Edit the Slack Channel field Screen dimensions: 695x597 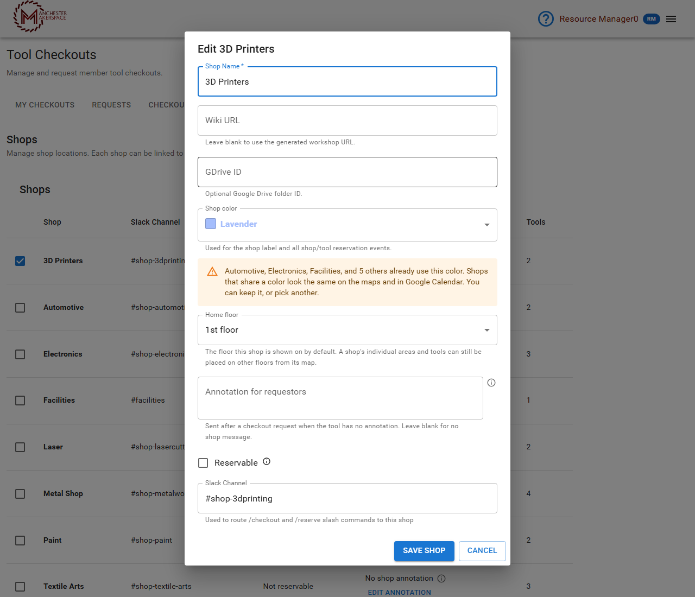[347, 498]
